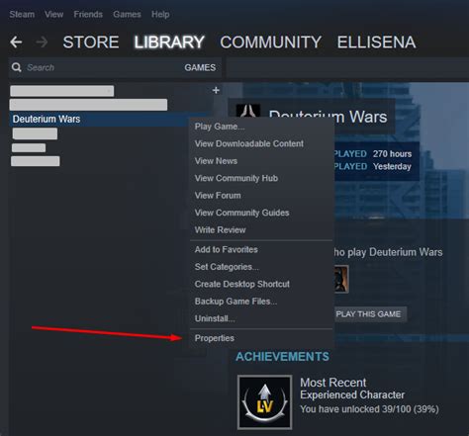Choose Add to Favorites
Viewport: 469px width, 436px height.
227,249
